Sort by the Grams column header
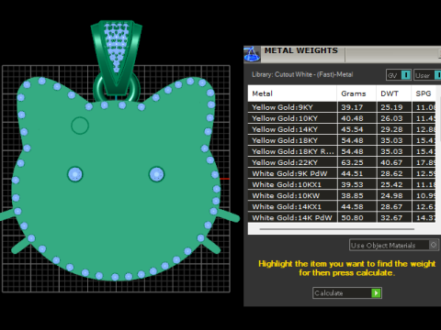 click(x=356, y=93)
